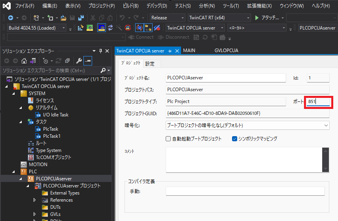The height and width of the screenshot is (221, 338).
Task: Click the Hide Disabled Items eye icon
Action: click(x=157, y=28)
